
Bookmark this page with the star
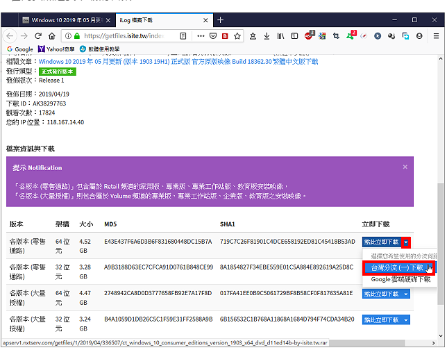[237, 36]
